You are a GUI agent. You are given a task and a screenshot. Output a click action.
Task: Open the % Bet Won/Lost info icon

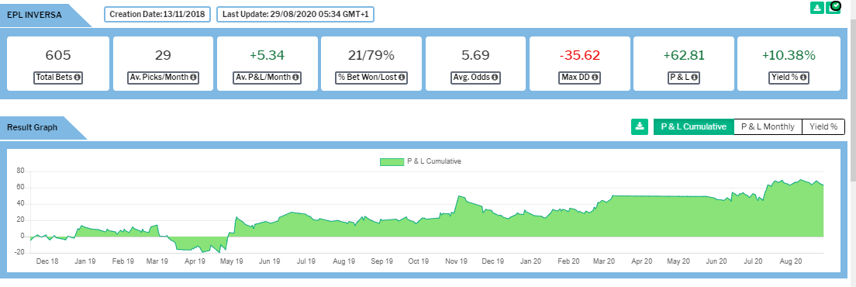[x=402, y=78]
